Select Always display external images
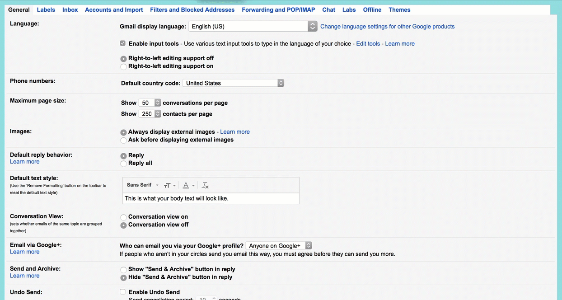Screen dimensions: 562x300 coord(123,132)
